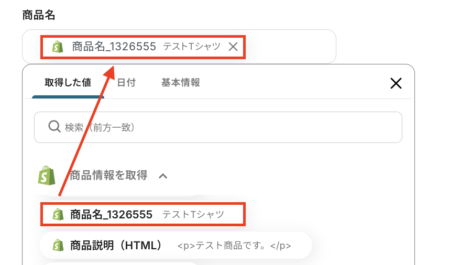Close the value picker panel
The image size is (460, 265).
(396, 83)
